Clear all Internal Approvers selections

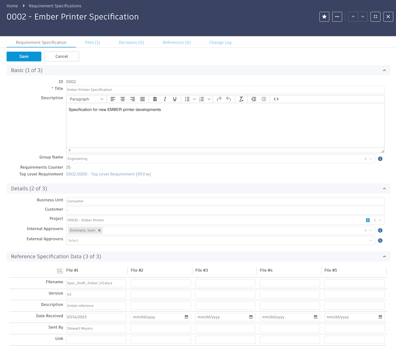click(365, 231)
